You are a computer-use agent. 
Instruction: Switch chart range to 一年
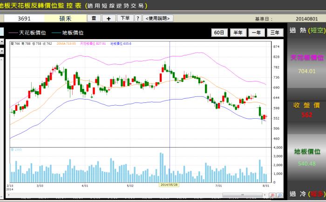(256, 33)
